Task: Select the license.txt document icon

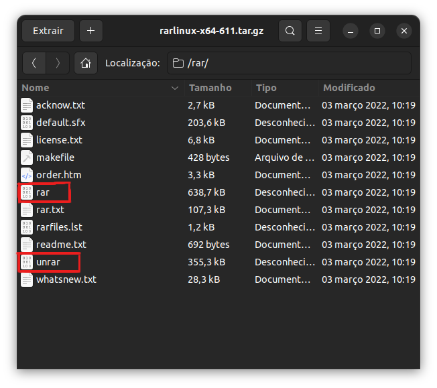Action: [x=27, y=140]
